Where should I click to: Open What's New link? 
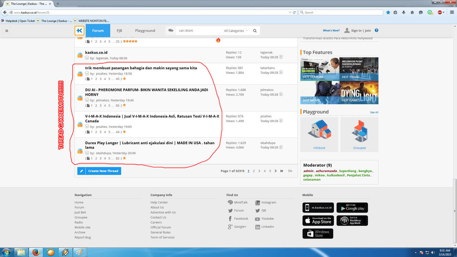coord(331,31)
